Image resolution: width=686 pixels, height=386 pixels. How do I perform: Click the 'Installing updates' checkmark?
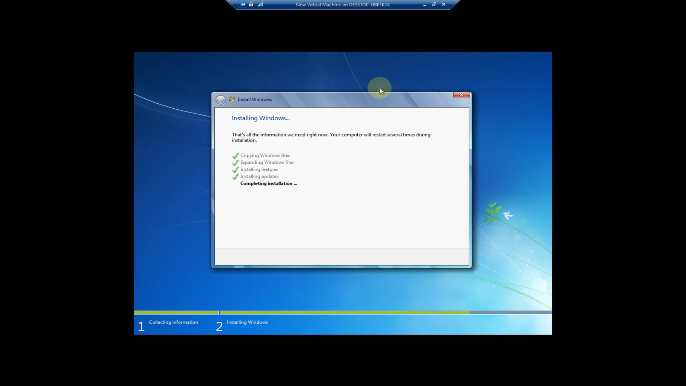[x=235, y=177]
